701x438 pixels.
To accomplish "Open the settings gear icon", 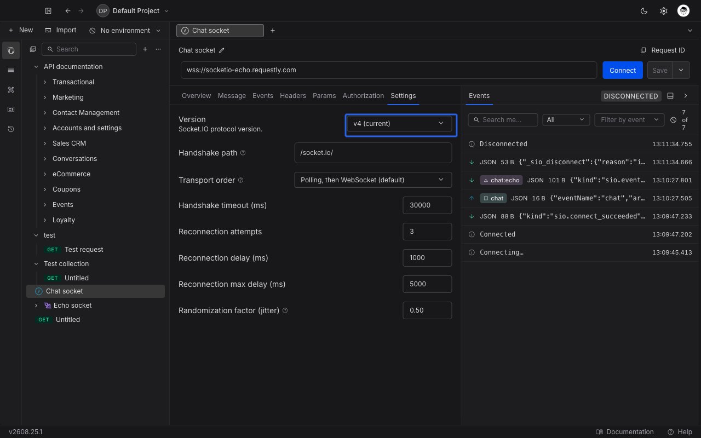I will tap(664, 11).
